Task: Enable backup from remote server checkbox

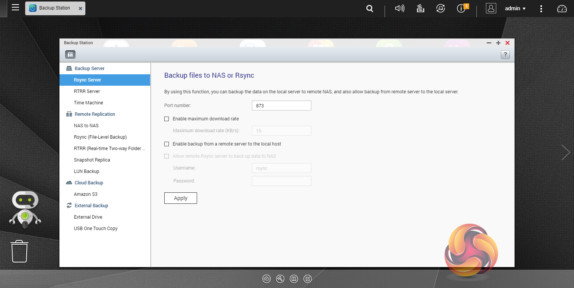Action: (x=167, y=144)
